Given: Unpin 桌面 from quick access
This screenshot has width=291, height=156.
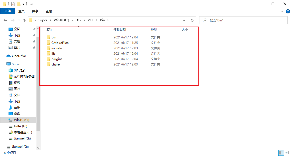Looking at the screenshot, I should (34, 29).
